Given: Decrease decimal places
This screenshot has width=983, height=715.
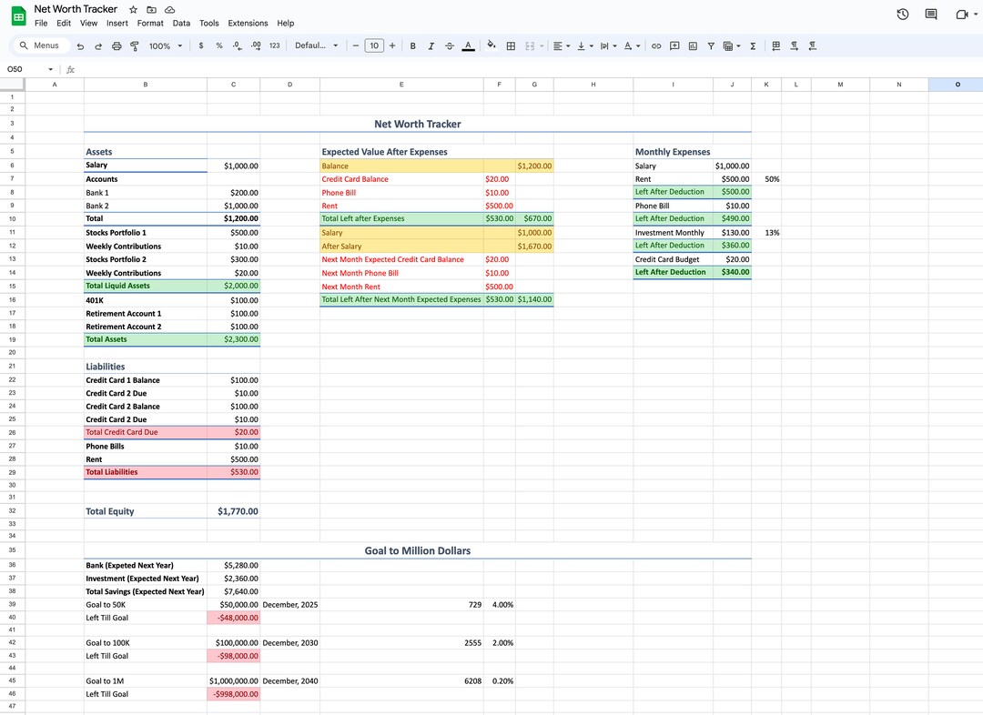Looking at the screenshot, I should tap(237, 45).
